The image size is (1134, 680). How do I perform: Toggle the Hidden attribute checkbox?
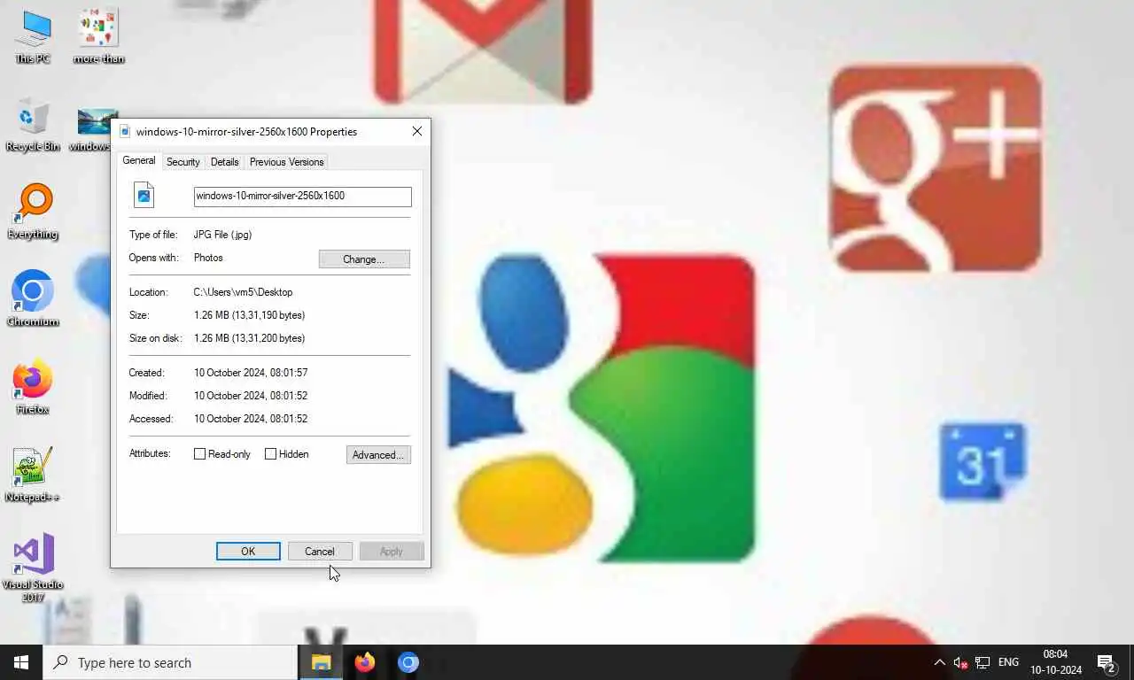click(x=270, y=453)
